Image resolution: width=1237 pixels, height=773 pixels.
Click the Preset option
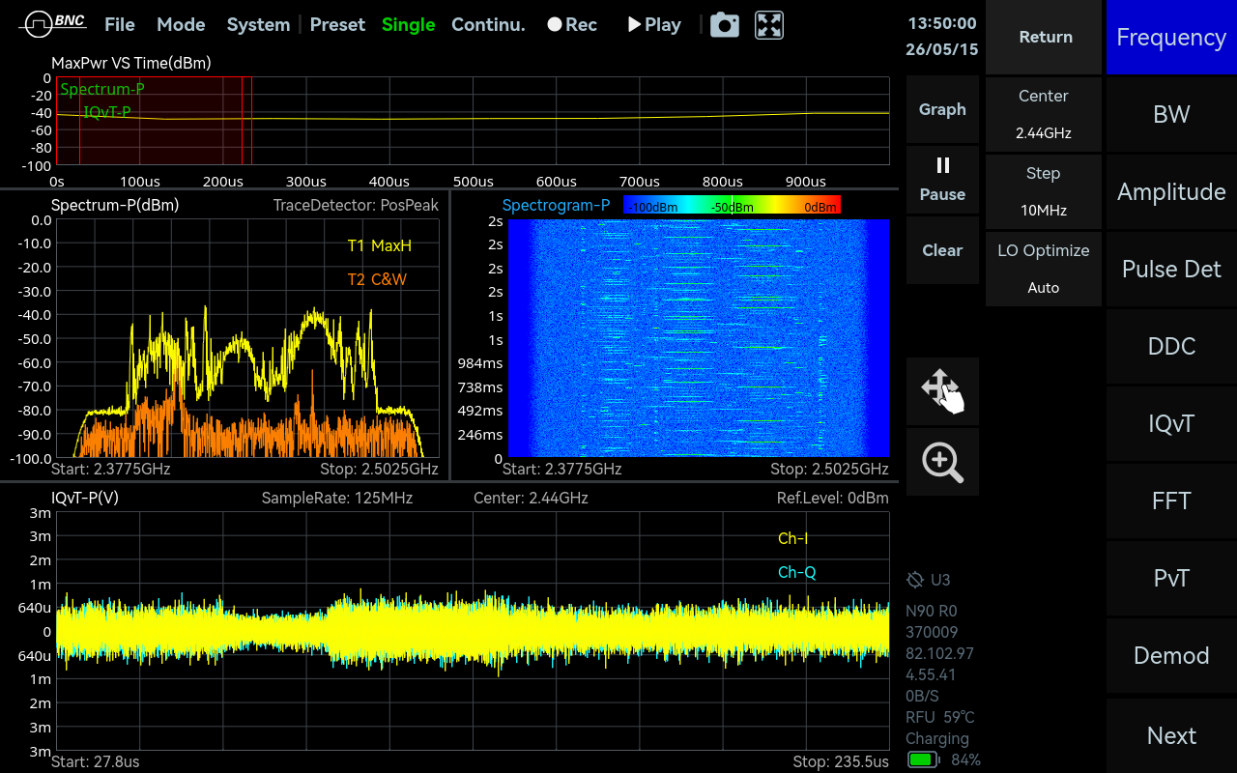click(x=337, y=25)
